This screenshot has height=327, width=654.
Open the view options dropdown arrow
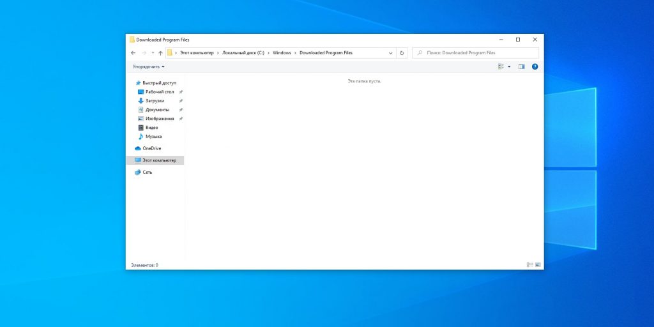pyautogui.click(x=509, y=66)
